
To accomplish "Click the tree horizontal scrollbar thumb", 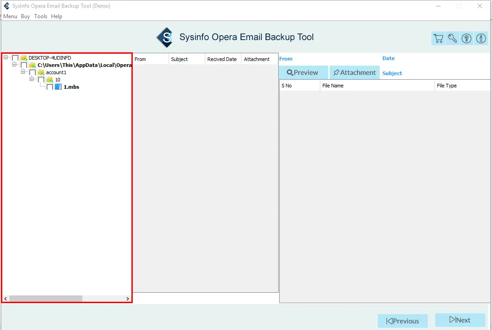I will tap(46, 299).
